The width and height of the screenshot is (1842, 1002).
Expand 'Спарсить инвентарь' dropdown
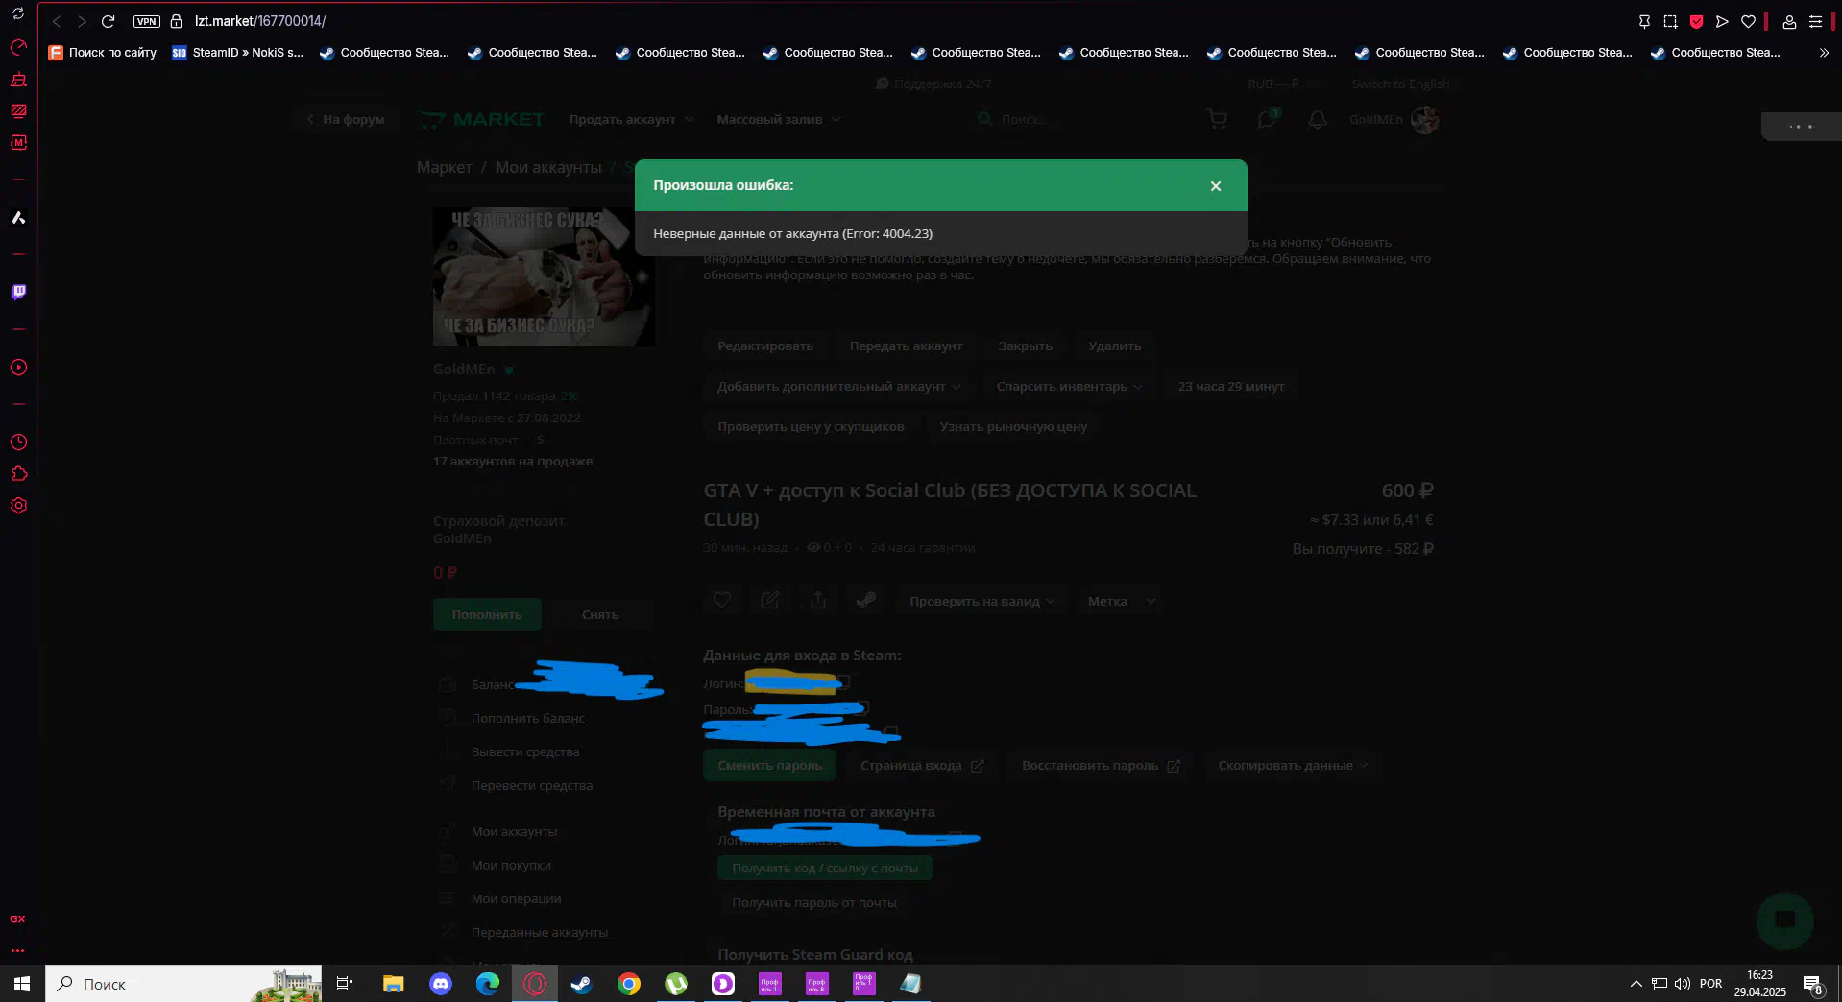(x=1069, y=386)
